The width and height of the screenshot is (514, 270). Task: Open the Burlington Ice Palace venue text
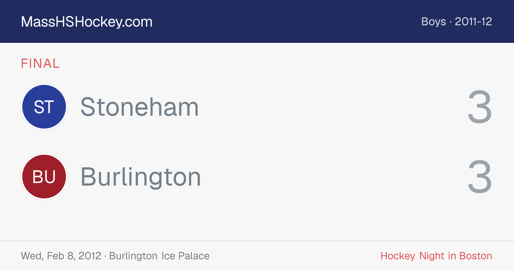159,256
